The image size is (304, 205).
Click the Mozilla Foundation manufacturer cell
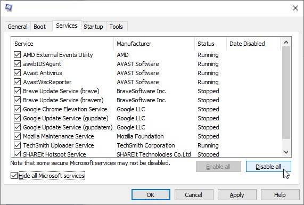140,136
